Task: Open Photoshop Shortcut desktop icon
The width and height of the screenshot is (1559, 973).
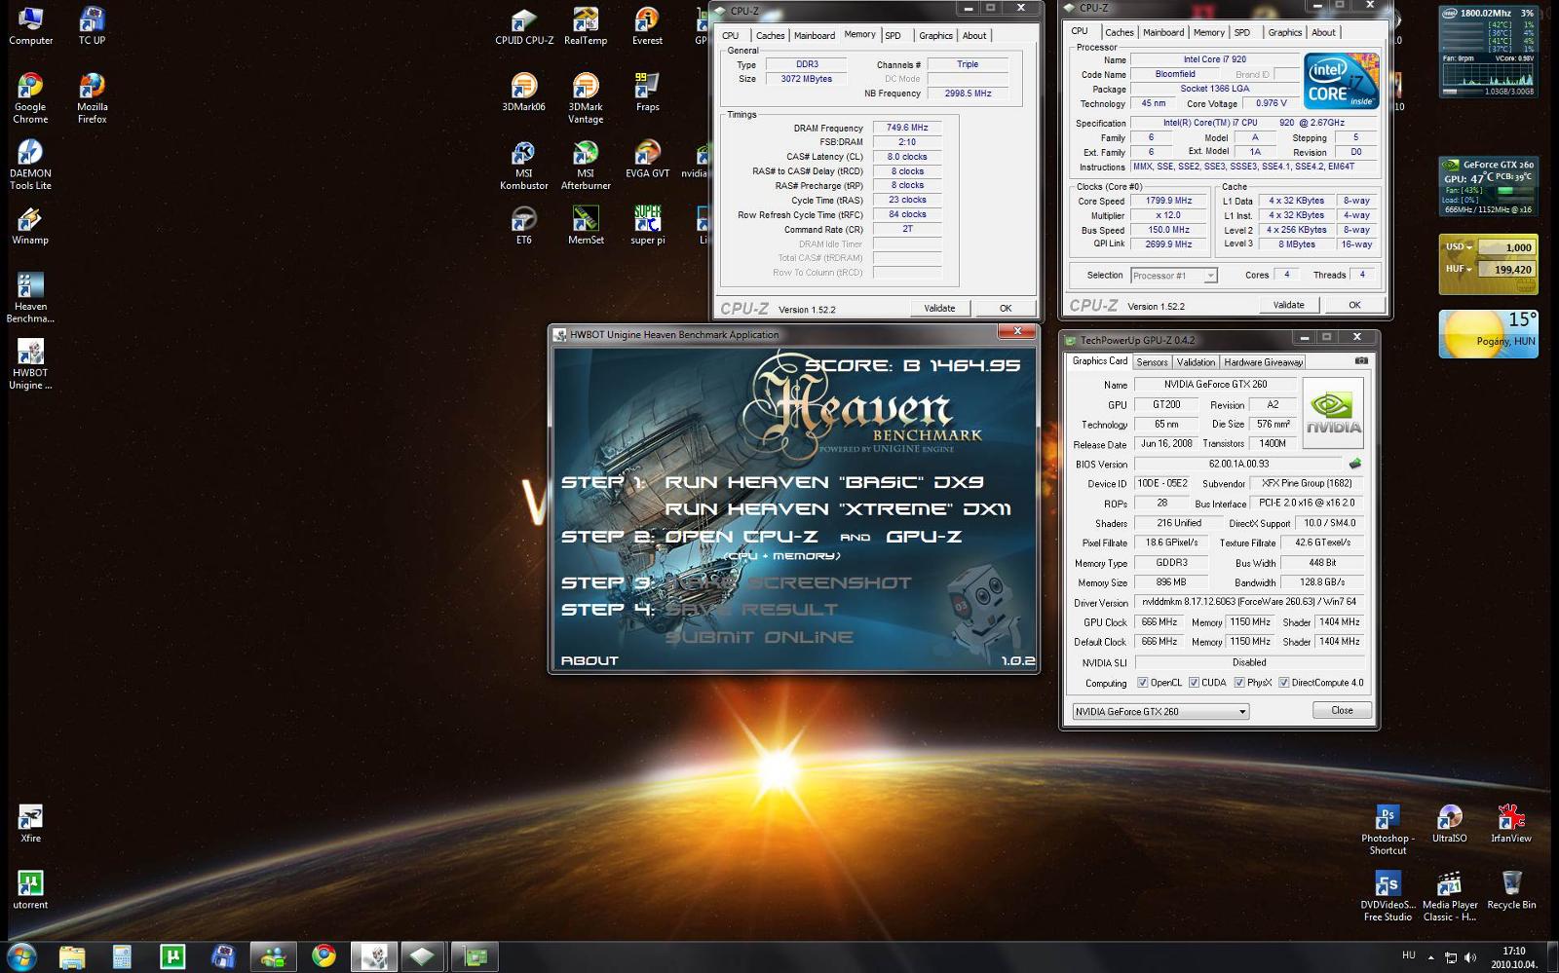Action: click(1388, 830)
